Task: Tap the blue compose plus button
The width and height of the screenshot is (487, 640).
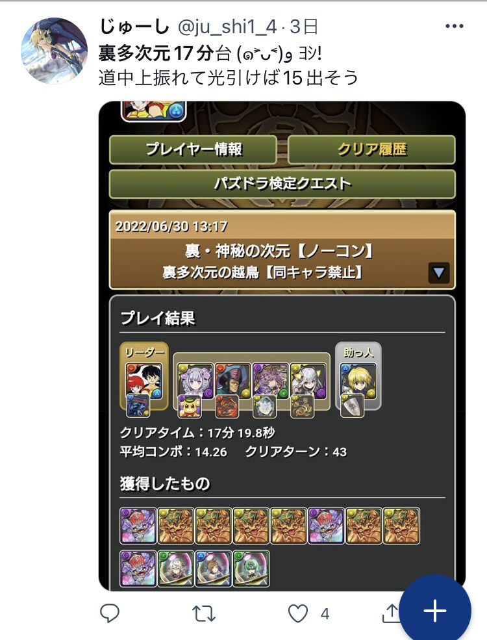Action: (435, 611)
